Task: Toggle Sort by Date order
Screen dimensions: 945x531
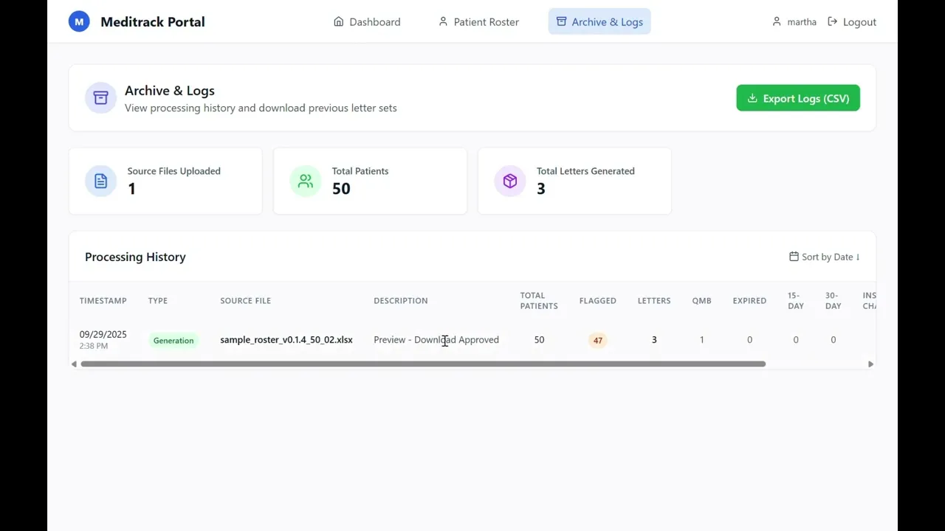Action: (x=825, y=257)
